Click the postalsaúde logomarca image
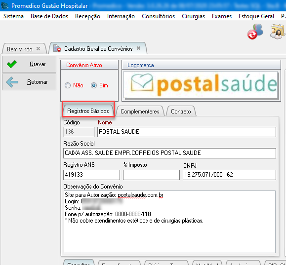 point(201,85)
